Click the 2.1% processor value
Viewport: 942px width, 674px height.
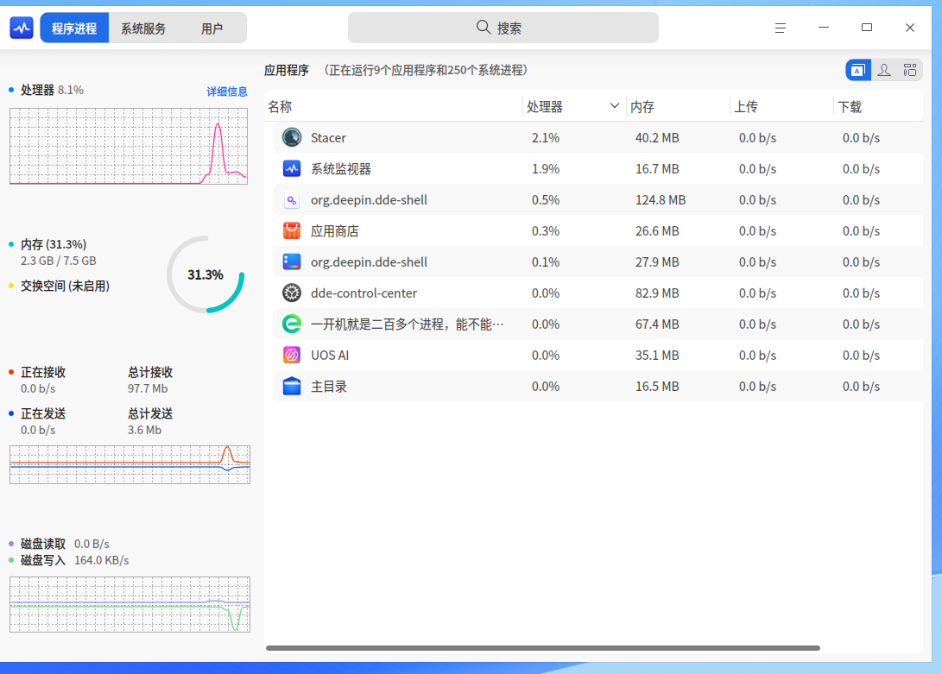pos(546,137)
